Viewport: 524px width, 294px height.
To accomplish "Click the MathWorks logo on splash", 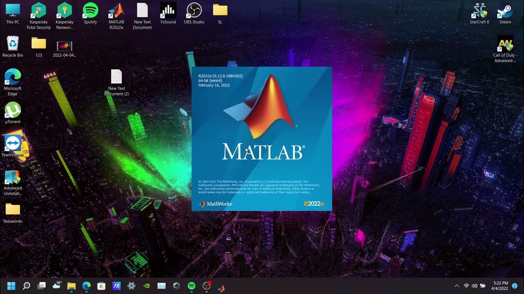I will pyautogui.click(x=216, y=204).
